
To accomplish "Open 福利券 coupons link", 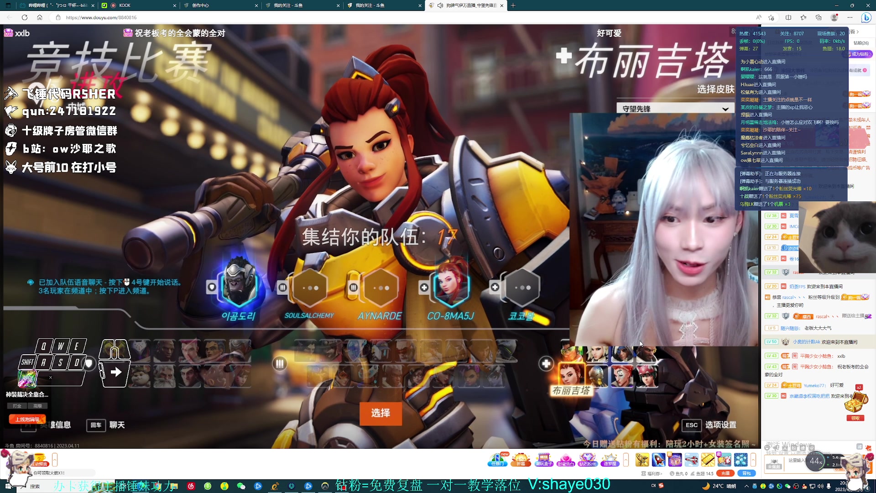I will click(x=652, y=473).
